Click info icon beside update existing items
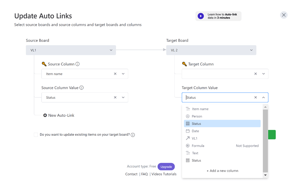Viewport: 291px width, 183px height. coord(133,135)
